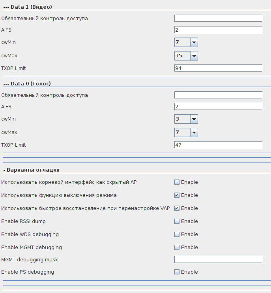The image size is (271, 293).
Task: Click the MGMT debugging mask field
Action: pyautogui.click(x=218, y=259)
